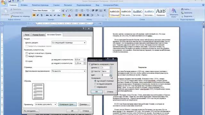Click the Office button

pyautogui.click(x=4, y=3)
